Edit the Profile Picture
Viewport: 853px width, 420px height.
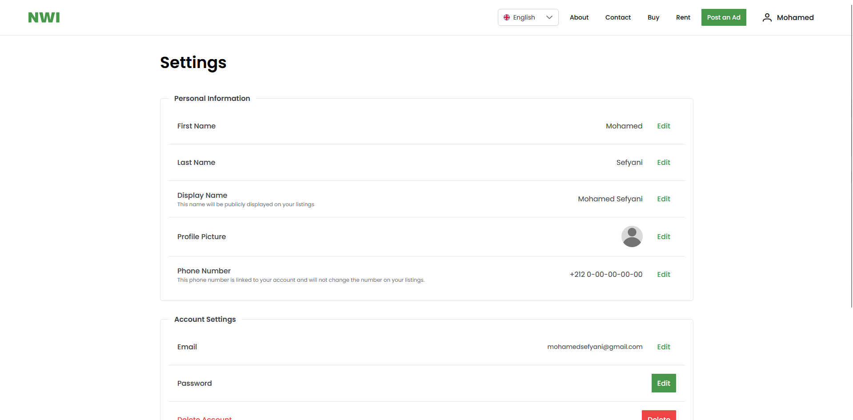(663, 236)
